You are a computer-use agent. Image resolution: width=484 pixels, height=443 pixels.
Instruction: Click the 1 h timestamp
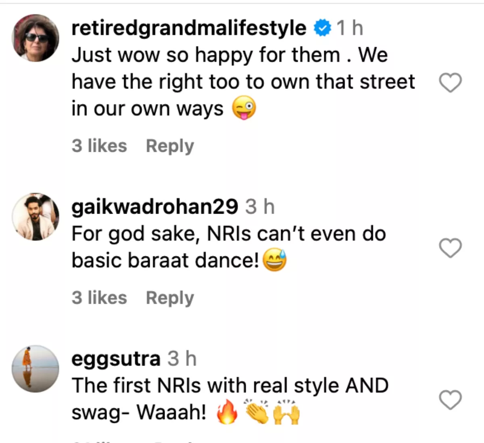tap(350, 28)
